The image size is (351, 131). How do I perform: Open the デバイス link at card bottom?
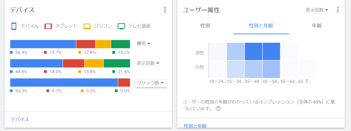click(x=20, y=119)
